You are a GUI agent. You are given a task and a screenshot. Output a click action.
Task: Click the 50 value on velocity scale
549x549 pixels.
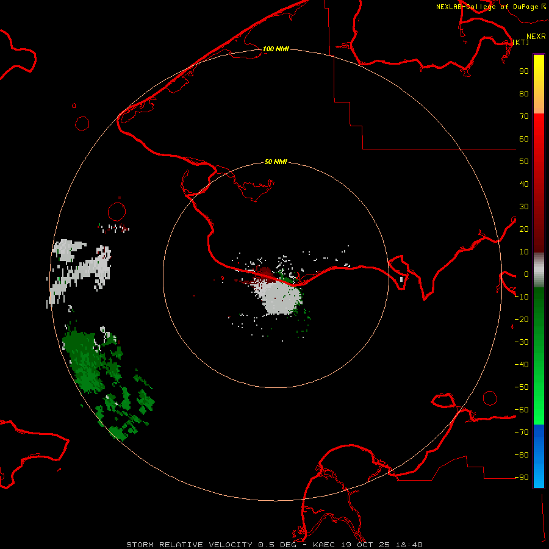click(524, 162)
